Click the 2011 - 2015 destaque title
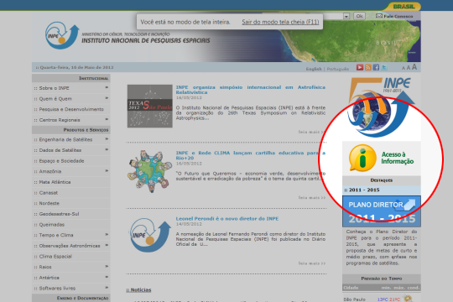This screenshot has width=453, height=302. (364, 190)
